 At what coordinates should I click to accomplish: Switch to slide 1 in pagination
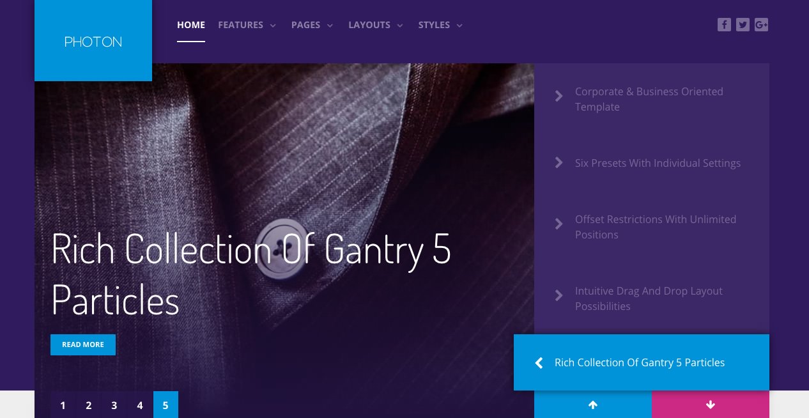(63, 405)
